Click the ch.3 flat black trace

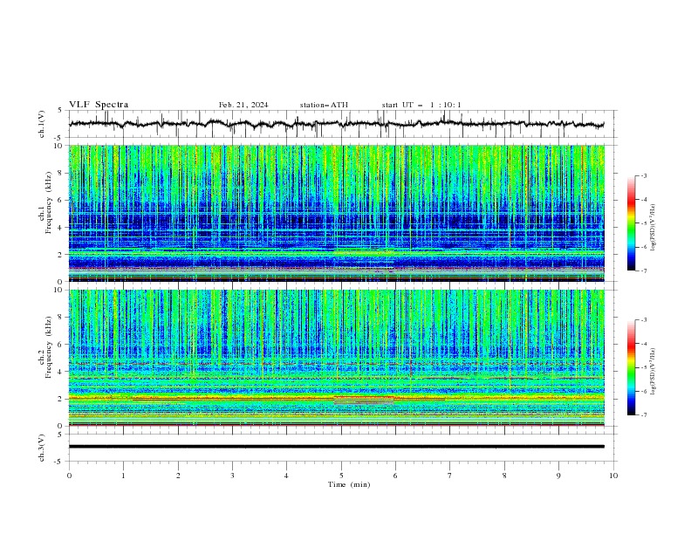coord(337,447)
